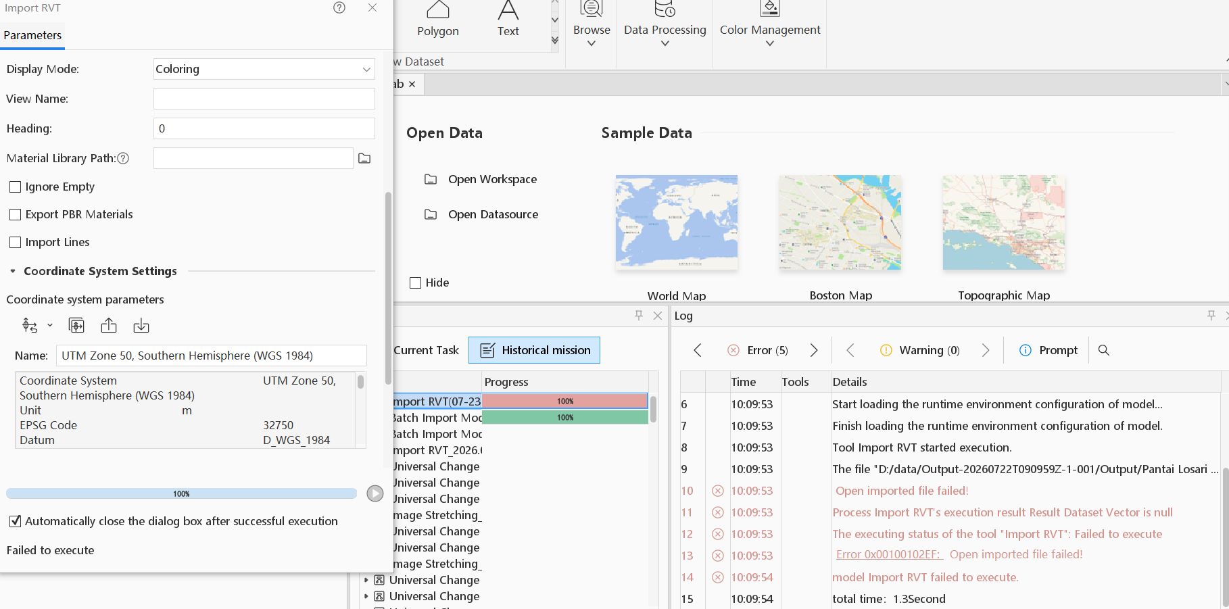Enable Export PBR Materials
Viewport: 1229px width, 609px height.
pyautogui.click(x=16, y=214)
